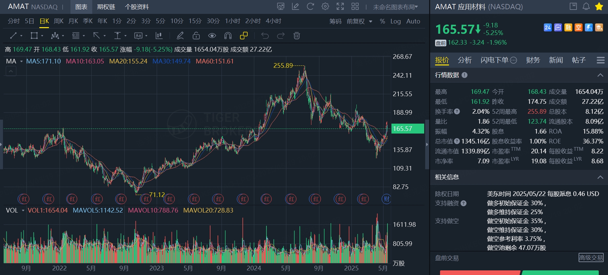This screenshot has height=275, width=608.
Task: Open the chart grid layout icon
Action: [x=355, y=6]
